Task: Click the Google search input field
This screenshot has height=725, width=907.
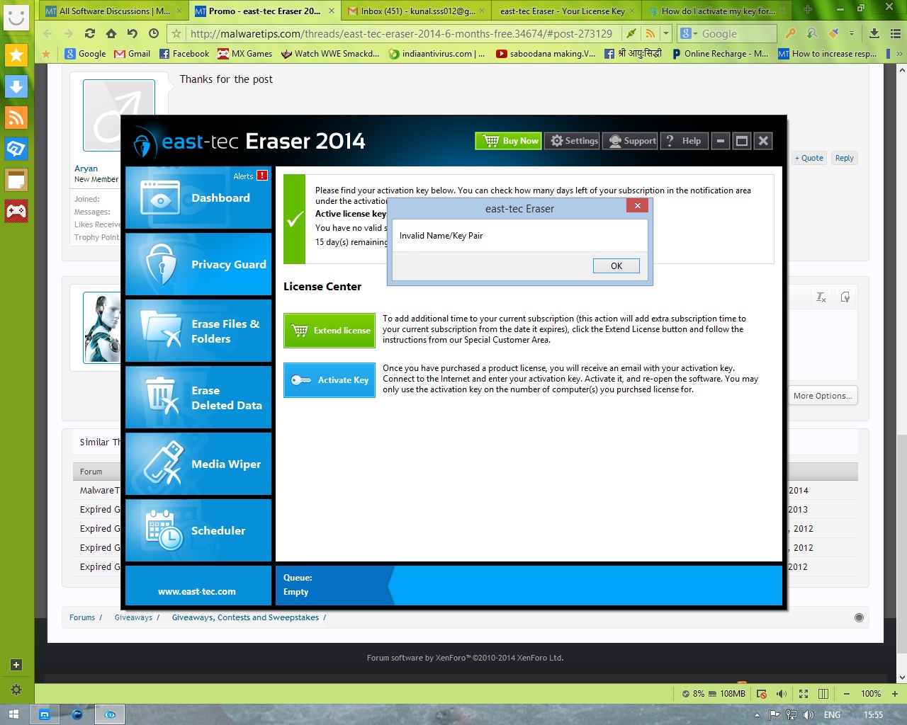Action: (x=737, y=33)
